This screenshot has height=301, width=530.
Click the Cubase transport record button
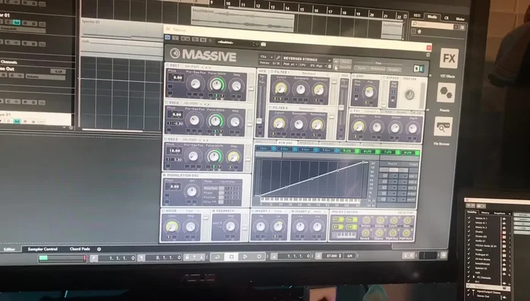[x=259, y=257]
